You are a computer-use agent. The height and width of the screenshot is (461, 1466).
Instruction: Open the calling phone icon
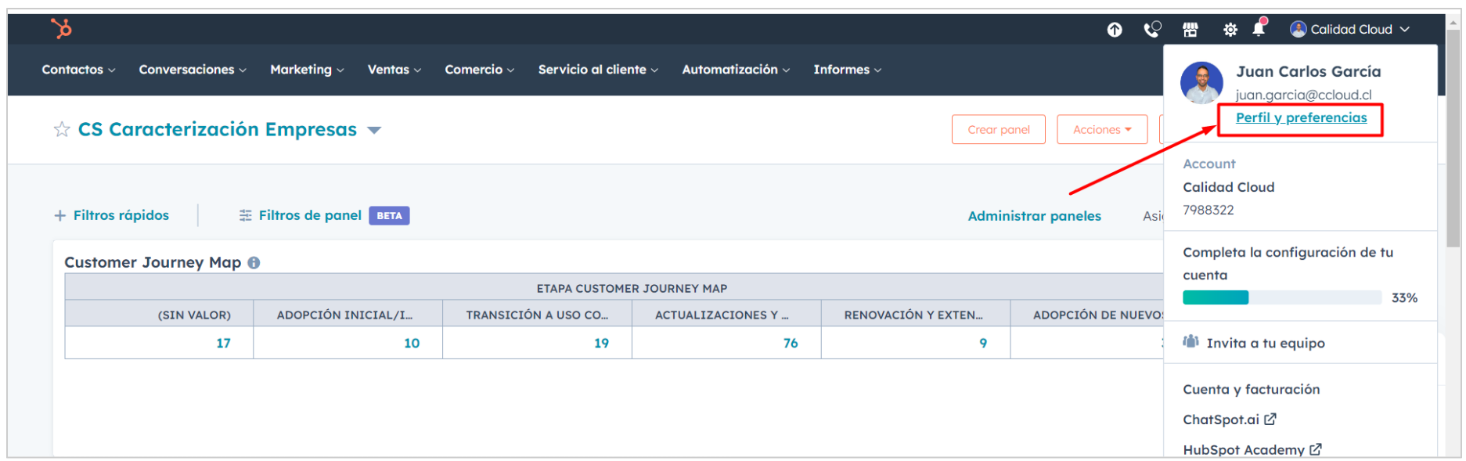click(1152, 30)
